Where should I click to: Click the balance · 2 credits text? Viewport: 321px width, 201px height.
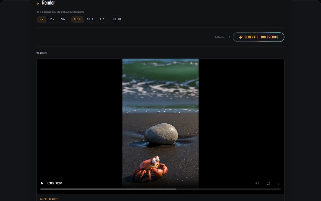(x=223, y=37)
